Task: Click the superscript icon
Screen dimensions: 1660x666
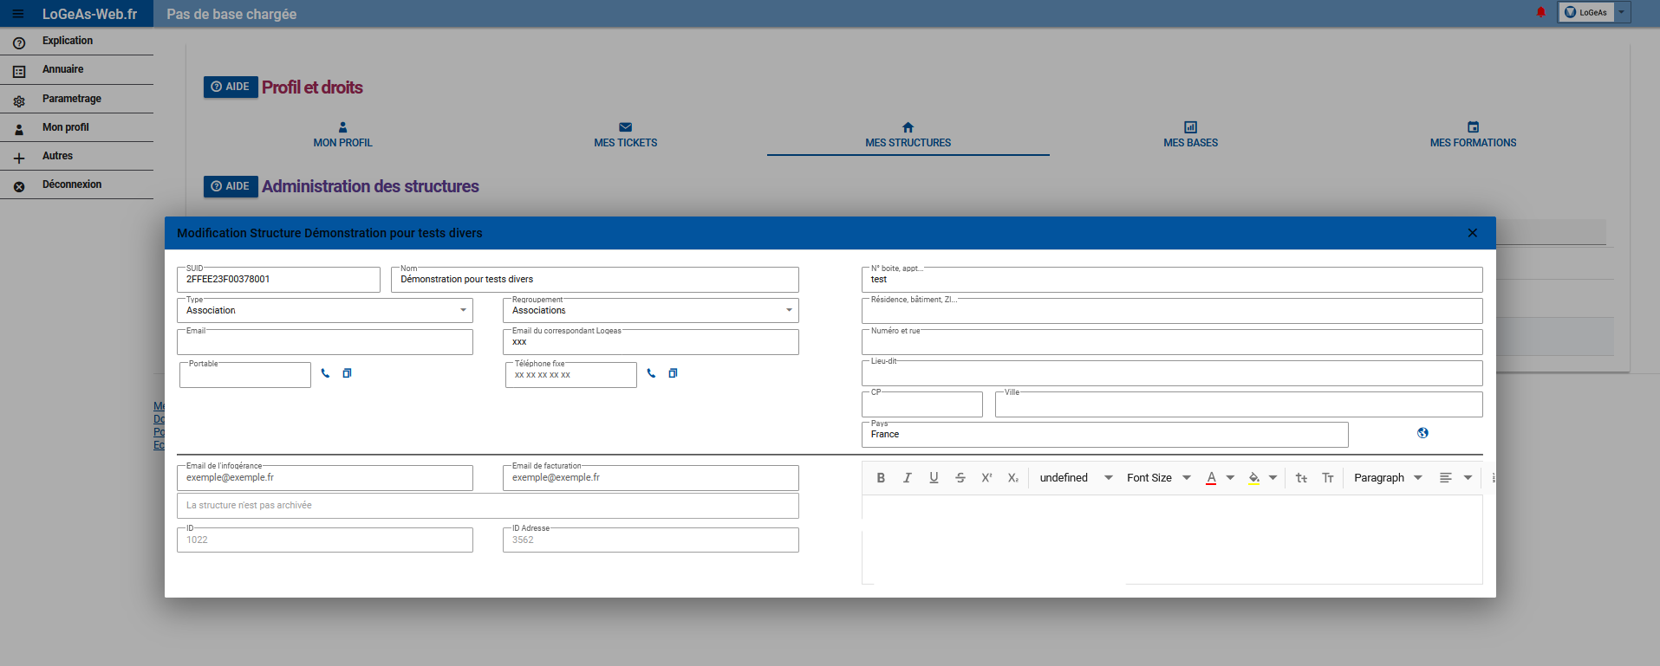Action: tap(986, 478)
